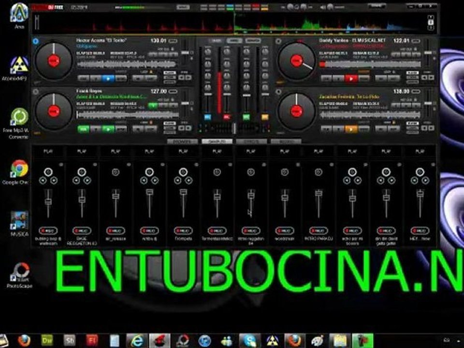Viewport: 464px width, 348px height.
Task: Open the PhotoScape desktop shortcut
Action: coord(19,275)
